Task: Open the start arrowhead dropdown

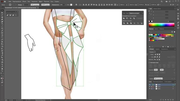Action: (159, 70)
